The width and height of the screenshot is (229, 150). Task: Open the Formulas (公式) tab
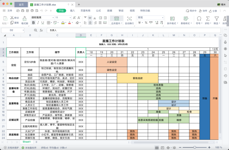[x=98, y=11]
